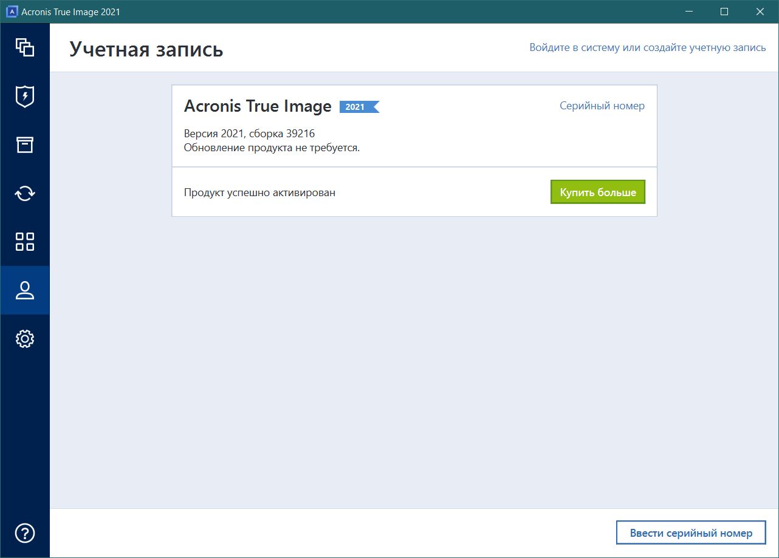Open Settings gear in sidebar
Screen dimensions: 779x558
point(24,339)
